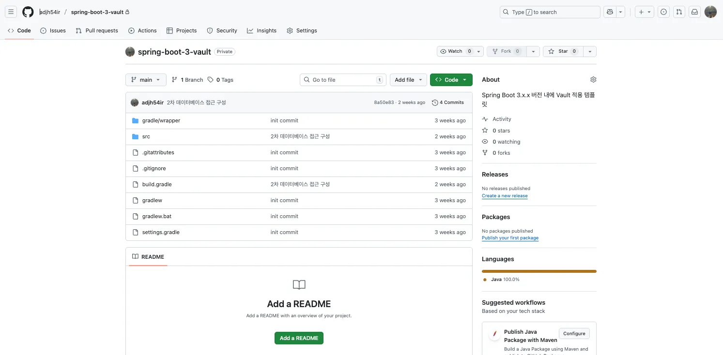The image size is (723, 355).
Task: Open the 0 stars link
Action: [496, 131]
